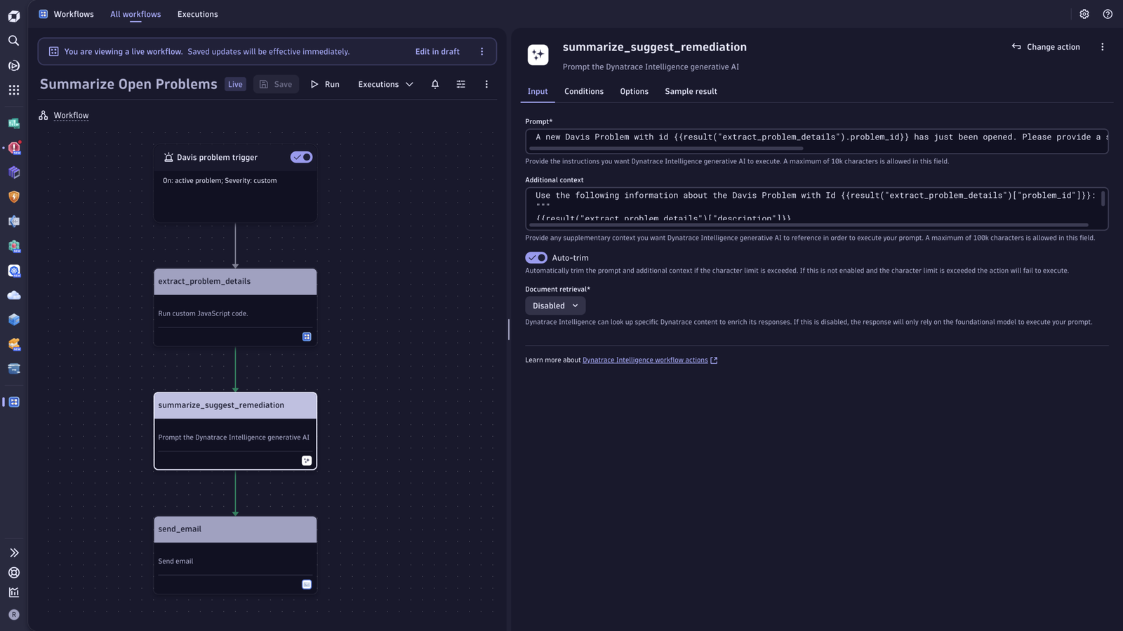Click the Additional context vertical scrollbar
Viewport: 1123px width, 631px height.
1103,198
